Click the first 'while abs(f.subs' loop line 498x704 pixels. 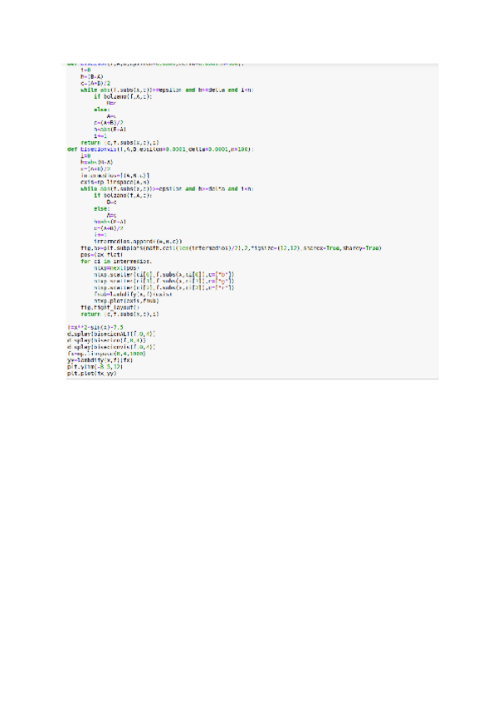coord(167,90)
